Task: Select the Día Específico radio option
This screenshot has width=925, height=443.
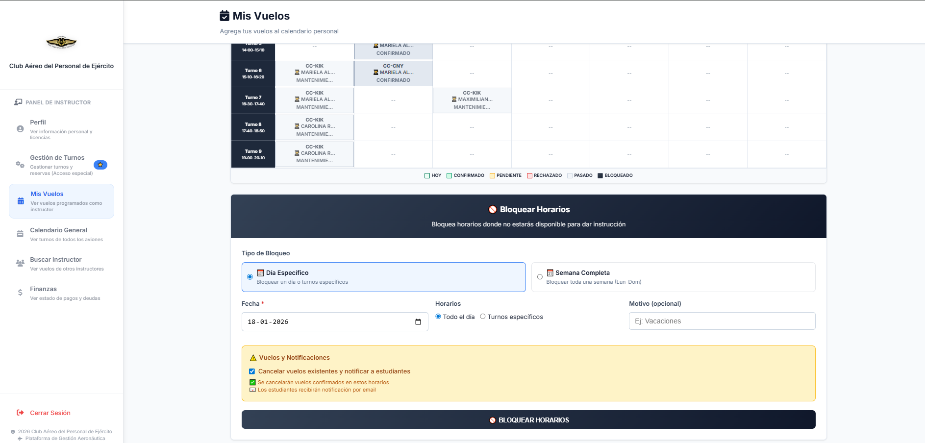Action: tap(250, 277)
